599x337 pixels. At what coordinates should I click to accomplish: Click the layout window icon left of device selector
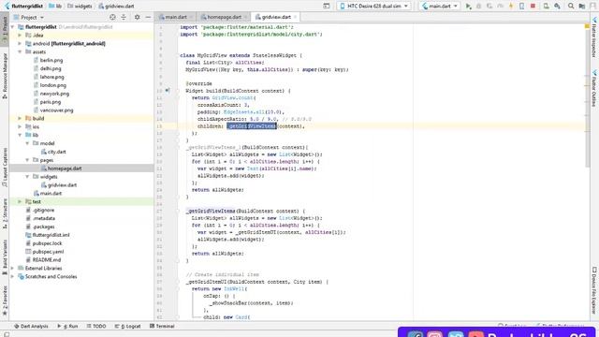point(327,7)
